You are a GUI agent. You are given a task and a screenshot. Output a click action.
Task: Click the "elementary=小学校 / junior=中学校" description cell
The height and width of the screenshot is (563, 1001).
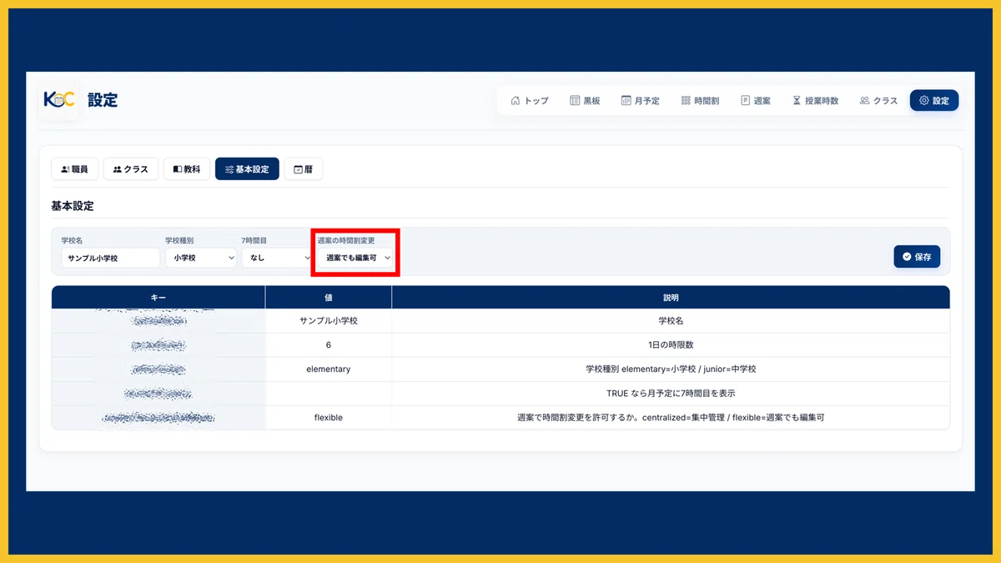click(x=671, y=369)
